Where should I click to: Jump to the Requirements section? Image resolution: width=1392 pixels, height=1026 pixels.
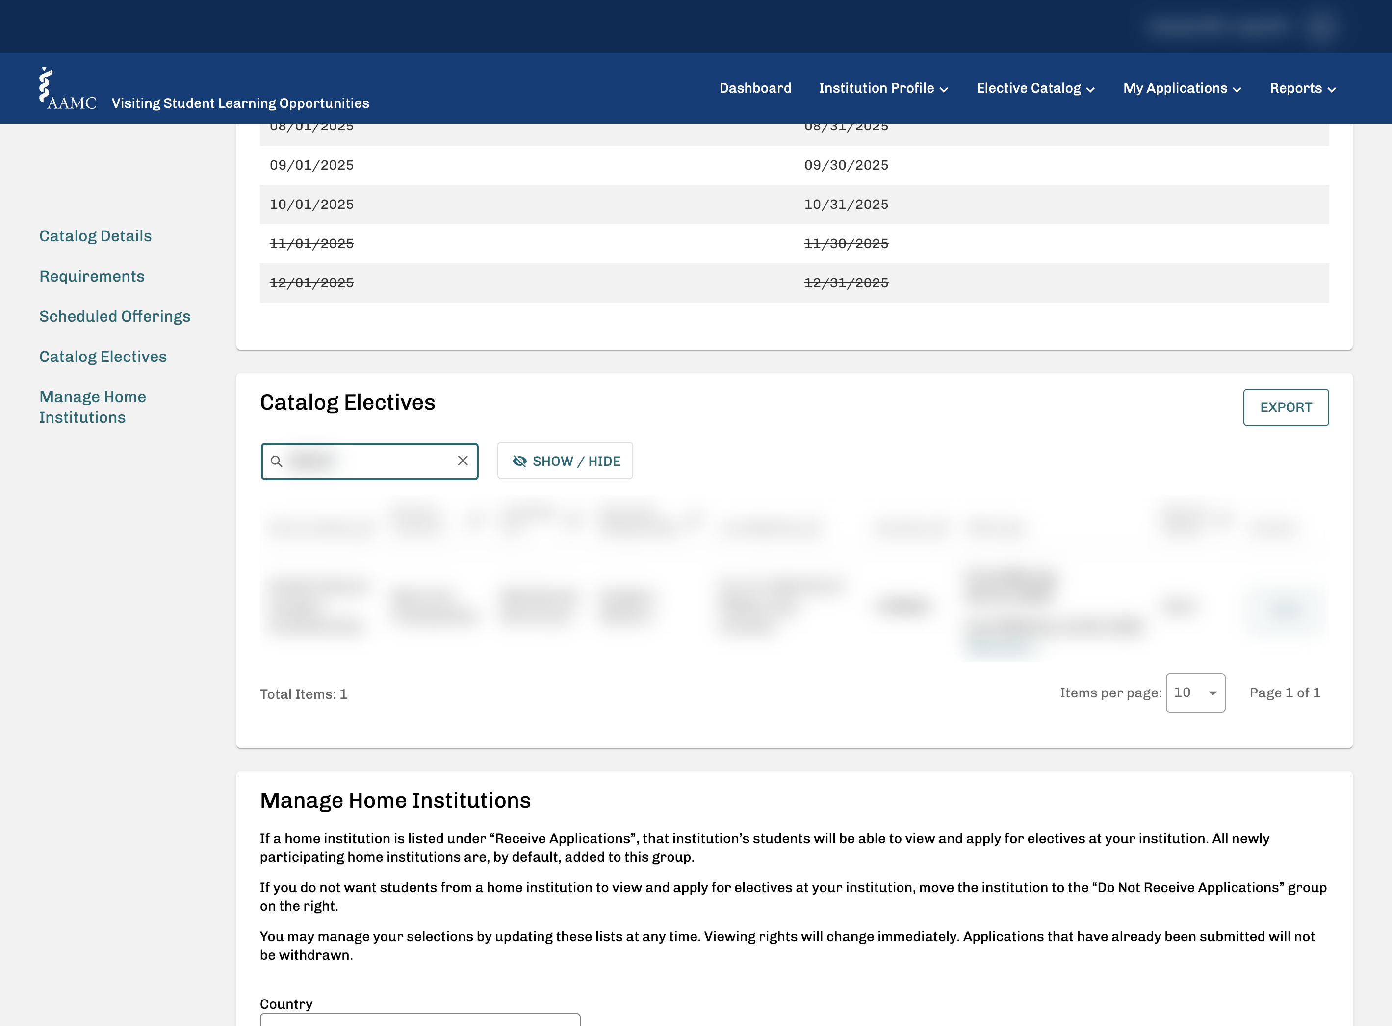[92, 277]
